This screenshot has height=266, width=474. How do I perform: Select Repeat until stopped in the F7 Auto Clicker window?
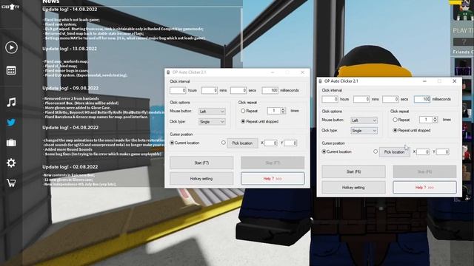(243, 121)
